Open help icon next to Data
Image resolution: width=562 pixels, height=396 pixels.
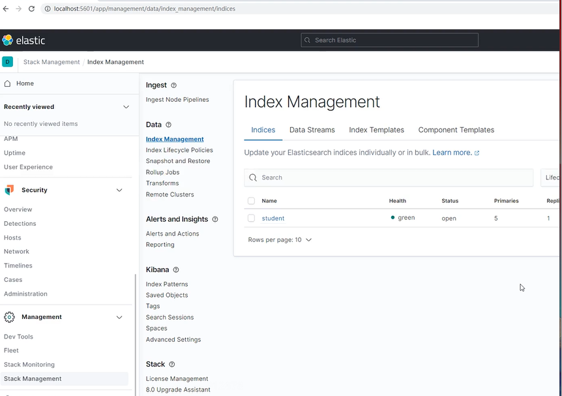[168, 125]
